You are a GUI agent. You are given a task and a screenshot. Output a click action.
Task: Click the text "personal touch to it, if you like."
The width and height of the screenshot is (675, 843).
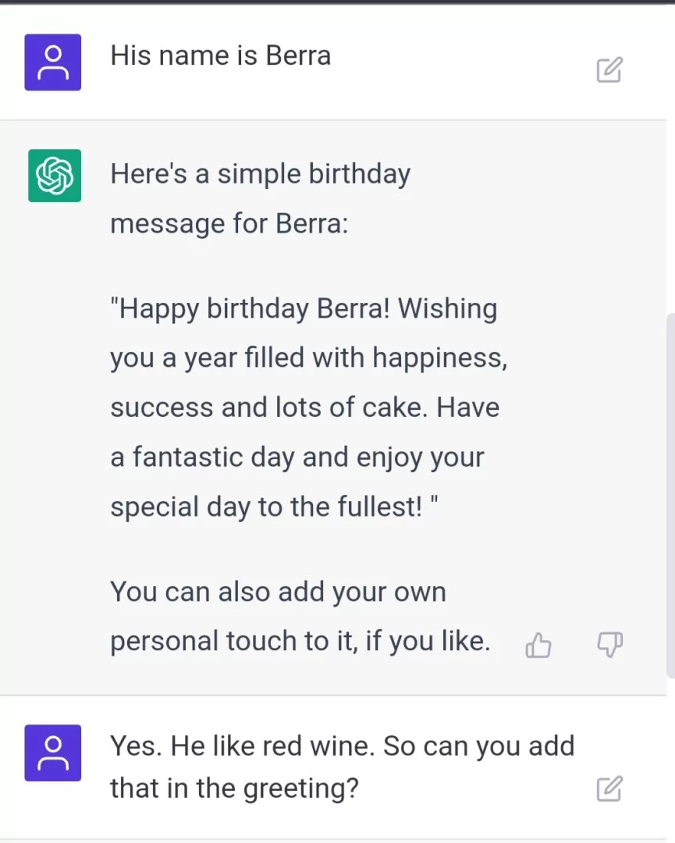[300, 641]
